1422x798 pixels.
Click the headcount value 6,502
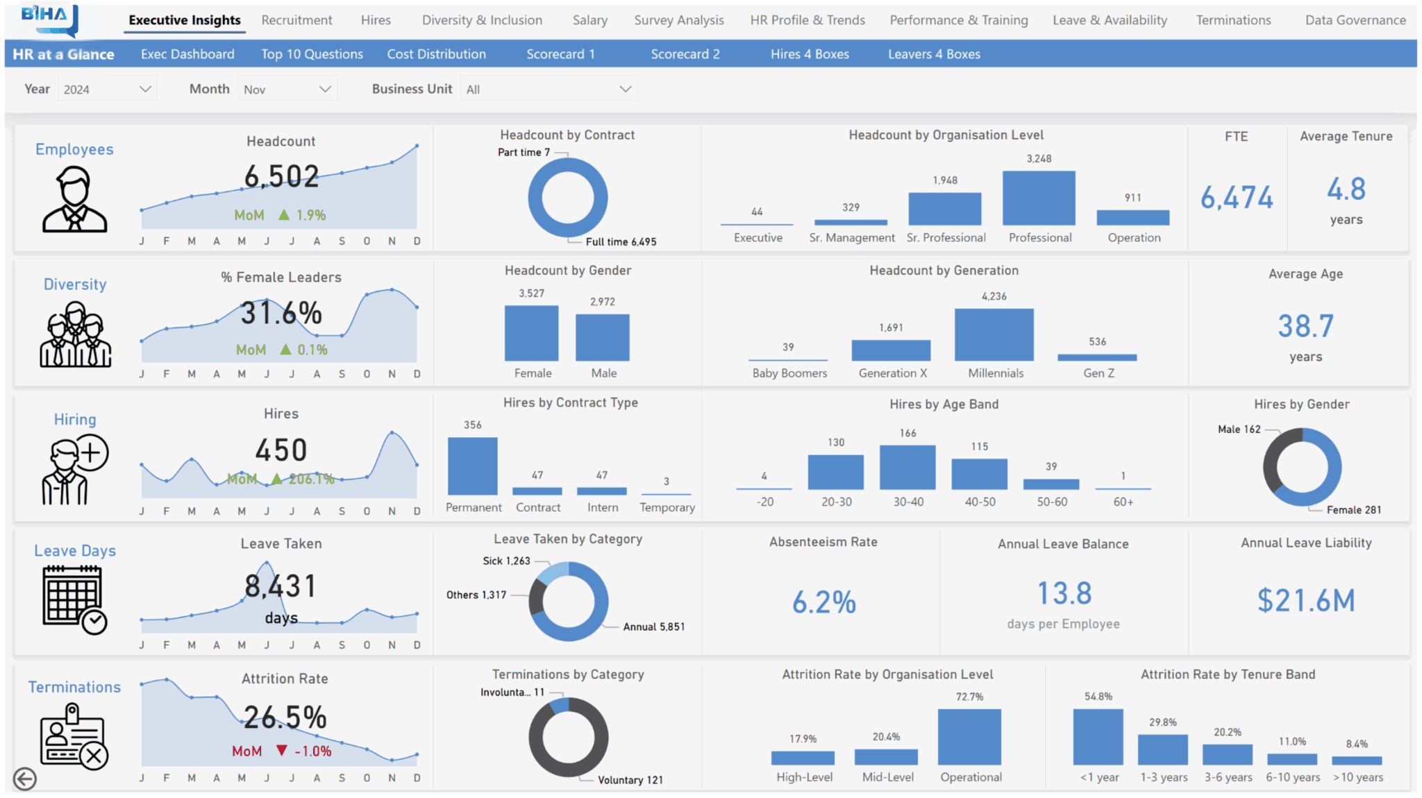281,177
